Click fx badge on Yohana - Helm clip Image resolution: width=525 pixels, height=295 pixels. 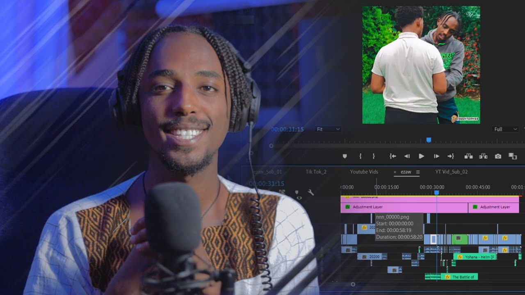tap(460, 257)
